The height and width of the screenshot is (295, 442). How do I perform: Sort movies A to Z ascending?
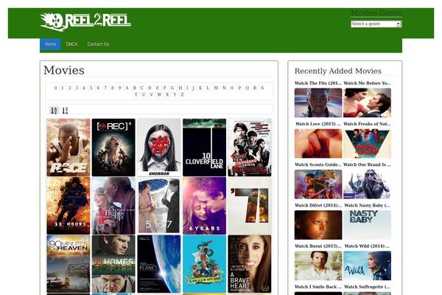[54, 111]
